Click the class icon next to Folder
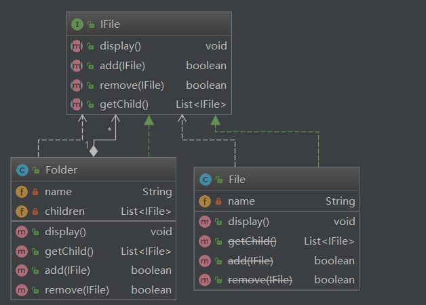Screen dimensions: 426x305 (x=22, y=170)
